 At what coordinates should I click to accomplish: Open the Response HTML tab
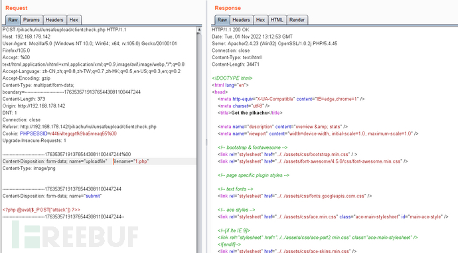click(277, 20)
